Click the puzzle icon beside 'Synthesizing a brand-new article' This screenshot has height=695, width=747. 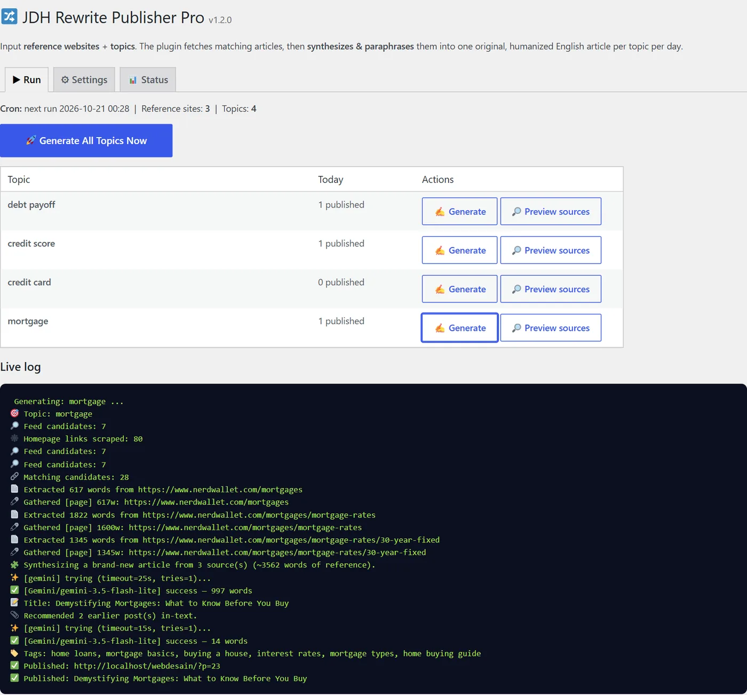point(14,564)
